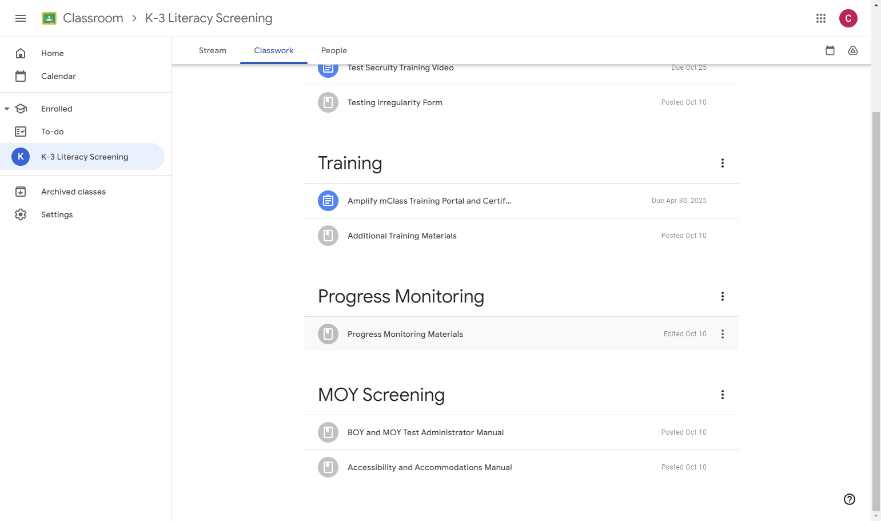Click the Progress Monitoring Materials icon
The width and height of the screenshot is (881, 521).
pos(328,334)
